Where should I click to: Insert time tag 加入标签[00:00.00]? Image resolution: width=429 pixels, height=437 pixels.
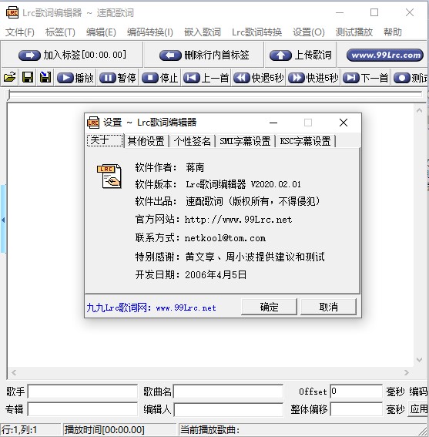coord(72,55)
